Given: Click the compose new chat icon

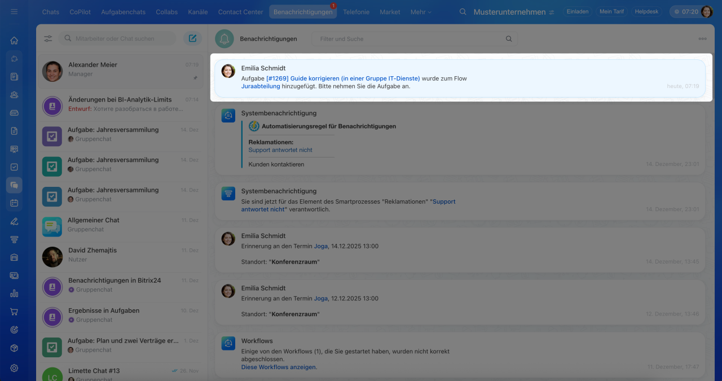Looking at the screenshot, I should click(192, 38).
